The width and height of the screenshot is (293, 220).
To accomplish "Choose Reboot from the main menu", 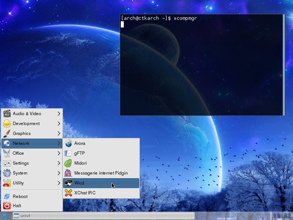I will [x=32, y=197].
